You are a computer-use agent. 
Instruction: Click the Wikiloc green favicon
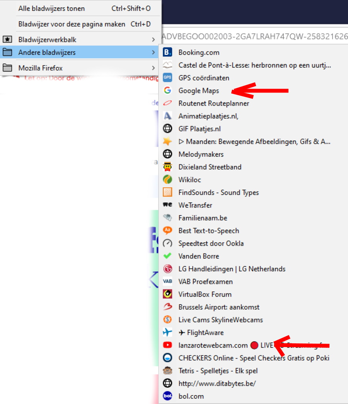[167, 179]
